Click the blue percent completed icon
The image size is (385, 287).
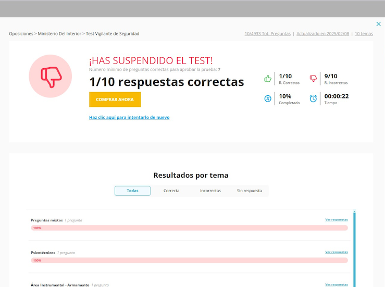[268, 98]
